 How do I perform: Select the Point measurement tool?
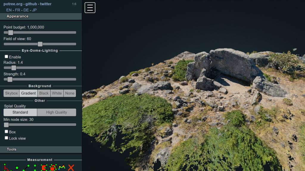(x=16, y=167)
